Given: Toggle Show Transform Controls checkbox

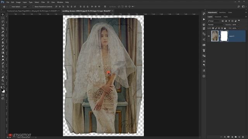Looking at the screenshot, I should (33, 7).
